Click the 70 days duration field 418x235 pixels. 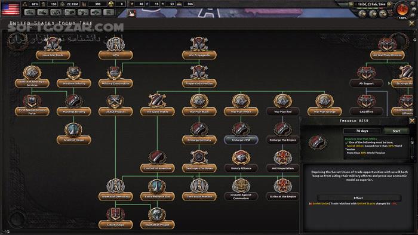pos(362,131)
